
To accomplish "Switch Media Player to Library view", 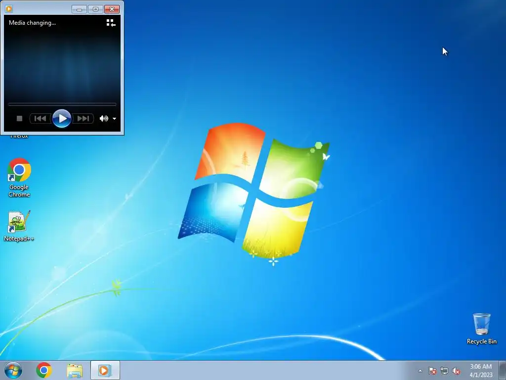I will [111, 23].
